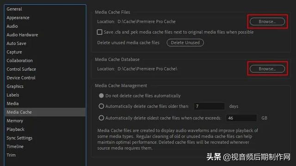This screenshot has height=166, width=296.
Task: Select Appearance in the preferences list
Action: [18, 18]
